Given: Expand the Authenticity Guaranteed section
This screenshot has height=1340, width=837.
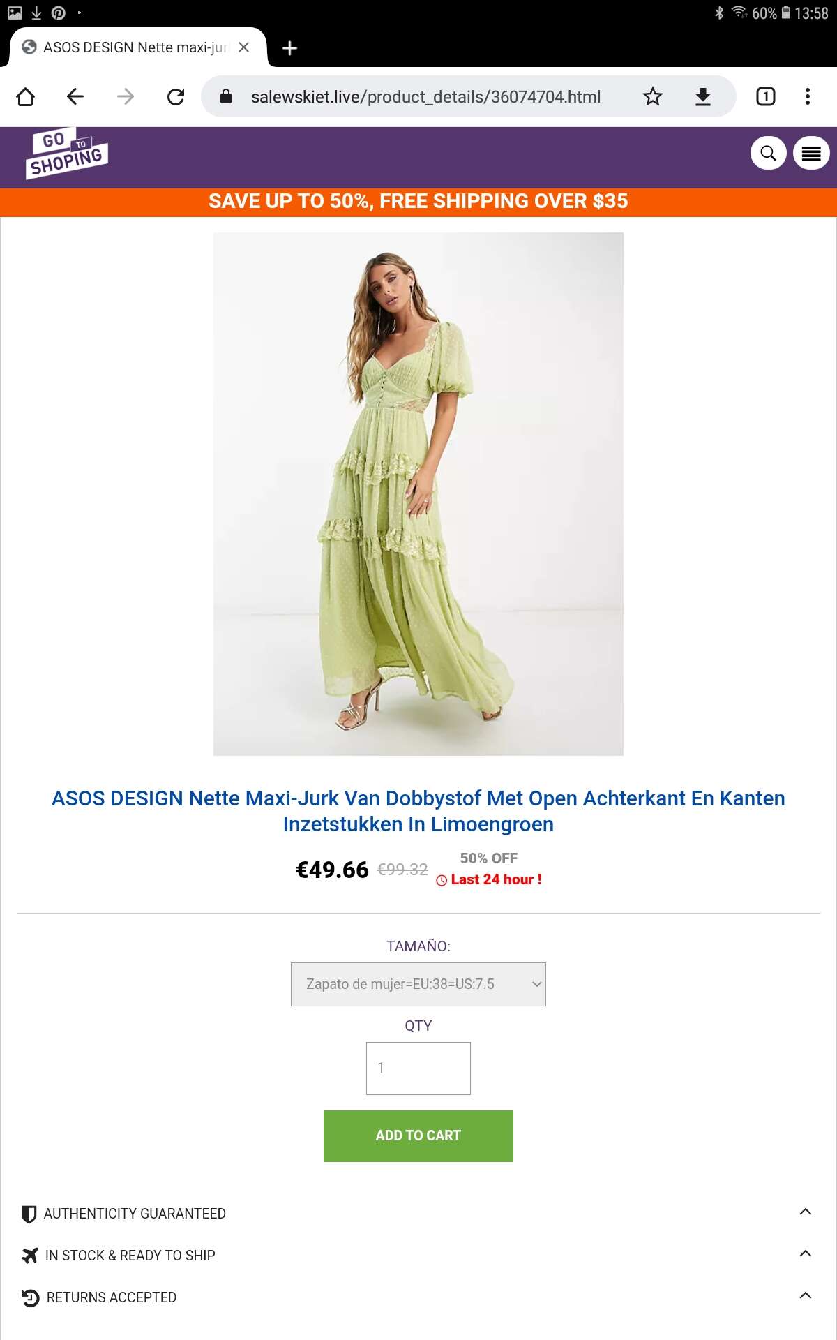Looking at the screenshot, I should pyautogui.click(x=418, y=1214).
